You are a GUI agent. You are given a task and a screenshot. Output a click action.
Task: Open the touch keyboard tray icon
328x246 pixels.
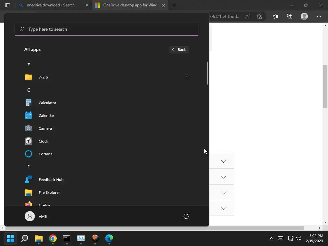pyautogui.click(x=281, y=238)
